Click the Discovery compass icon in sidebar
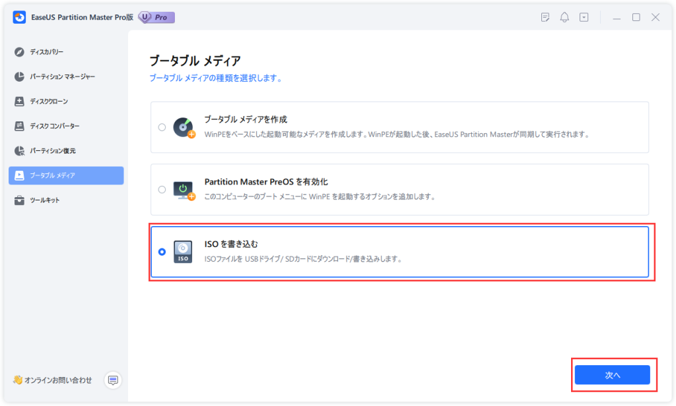The width and height of the screenshot is (676, 406). pos(19,51)
